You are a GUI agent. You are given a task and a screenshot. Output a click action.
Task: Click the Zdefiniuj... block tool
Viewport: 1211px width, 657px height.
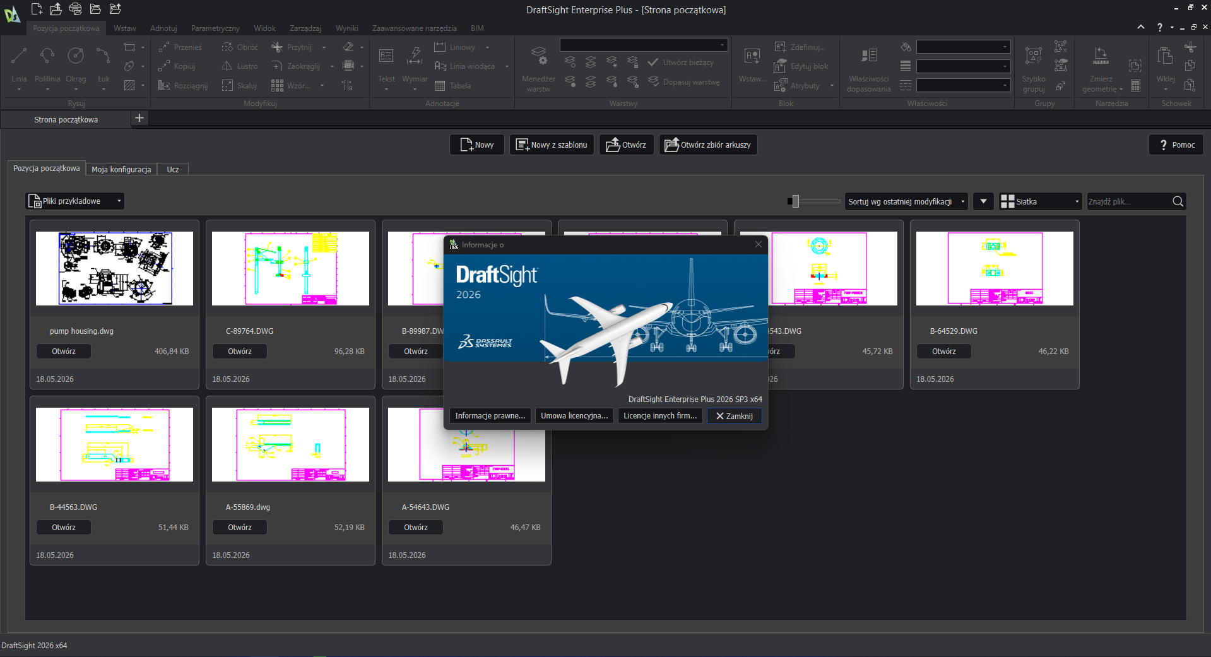click(800, 47)
